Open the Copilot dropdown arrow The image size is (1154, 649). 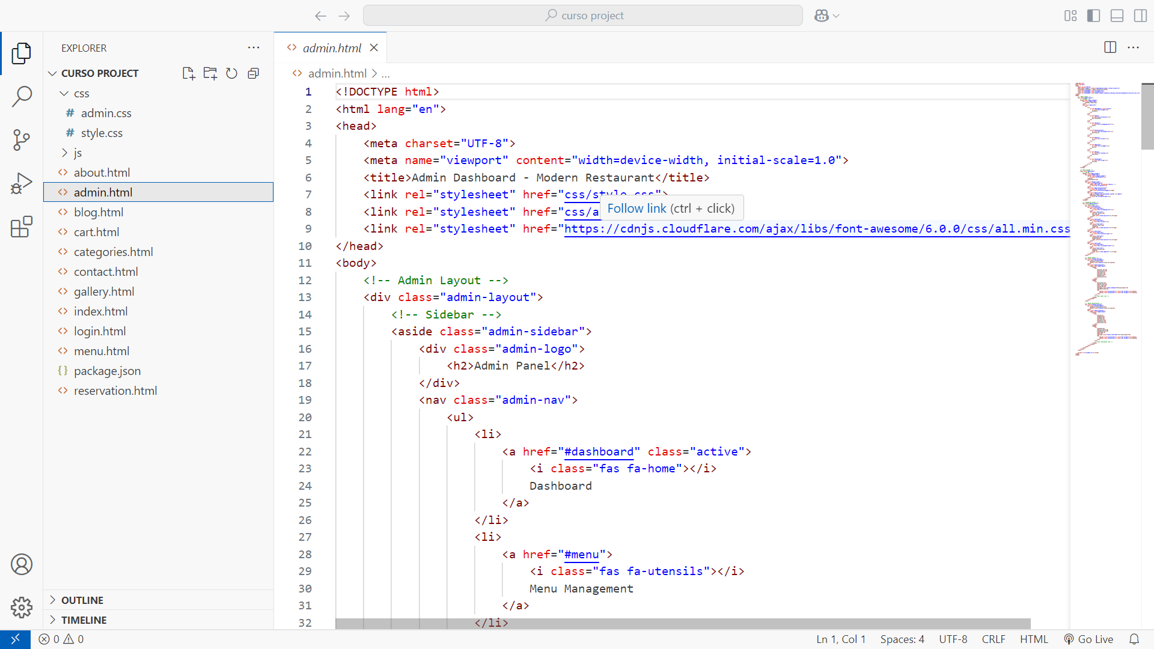(836, 16)
